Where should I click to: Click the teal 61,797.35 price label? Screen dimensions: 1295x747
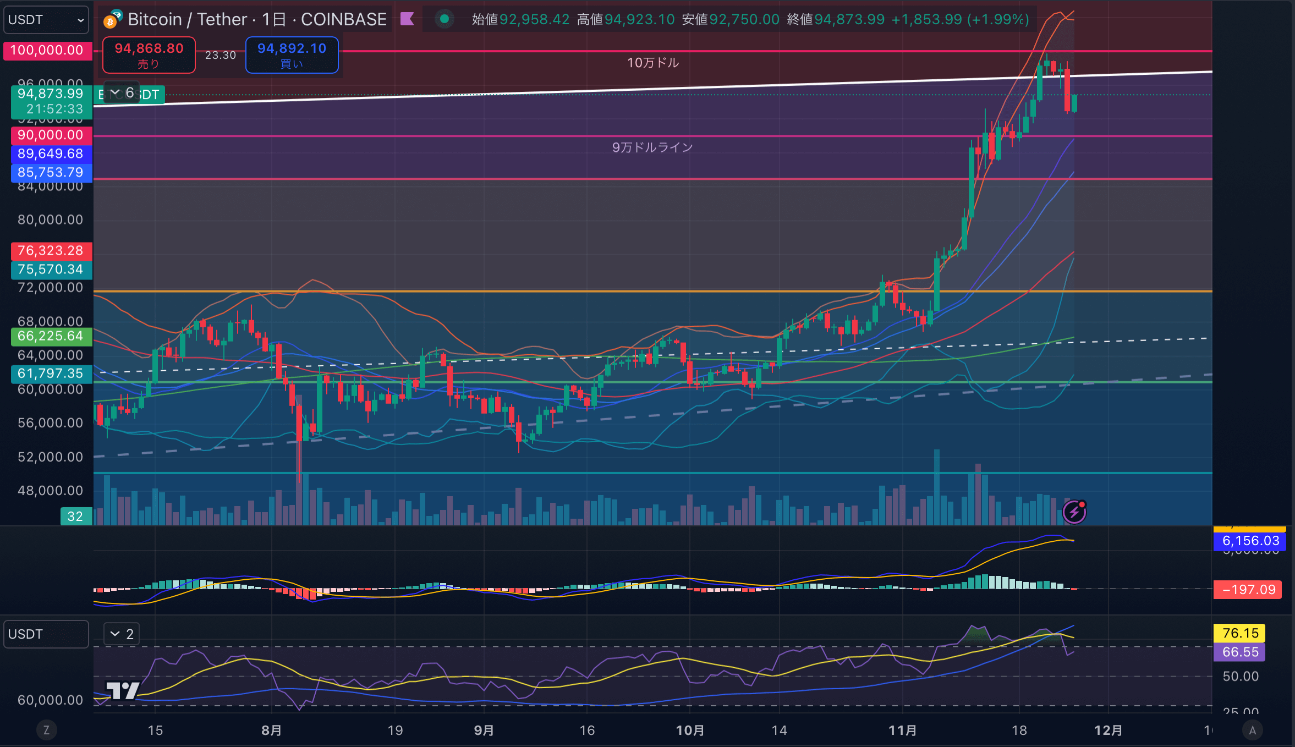pos(51,374)
